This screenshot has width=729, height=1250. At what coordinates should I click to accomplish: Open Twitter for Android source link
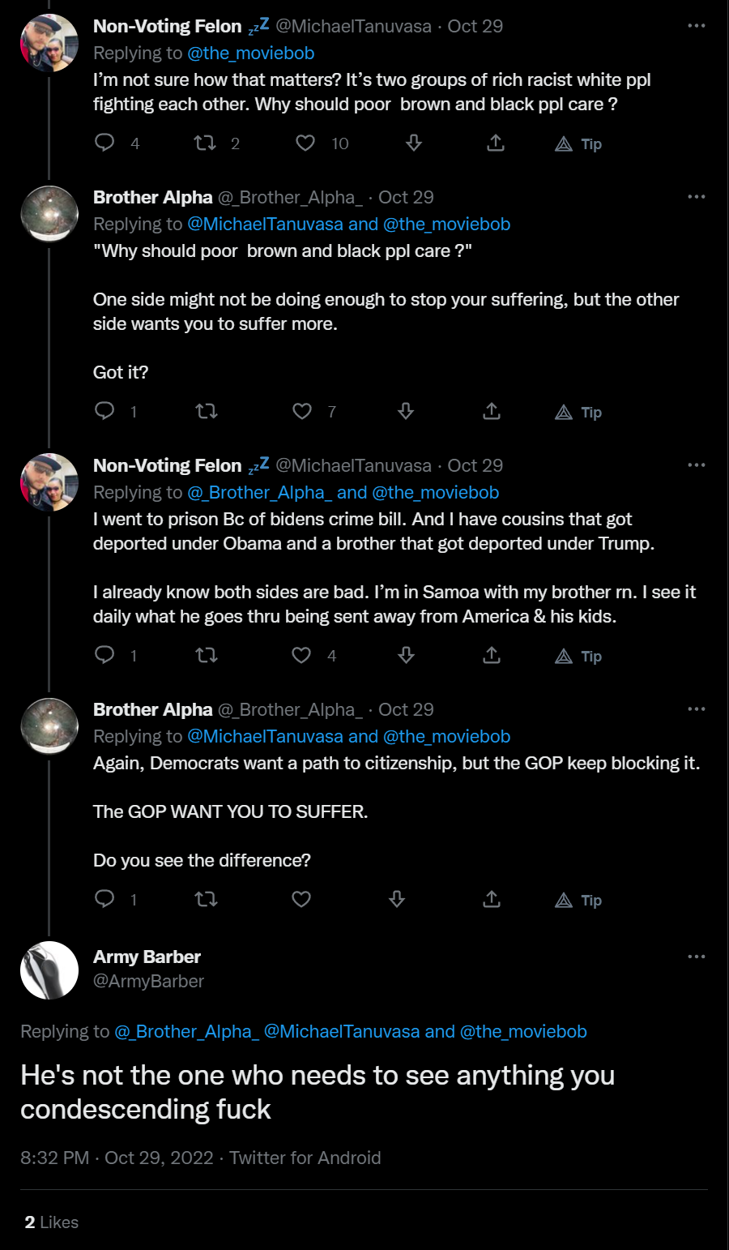tap(305, 1158)
